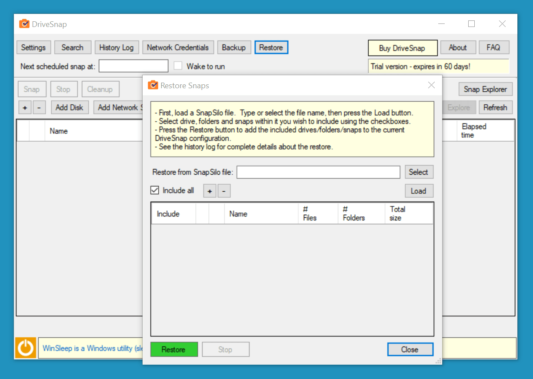
Task: Toggle the Include all checkbox
Action: 154,190
